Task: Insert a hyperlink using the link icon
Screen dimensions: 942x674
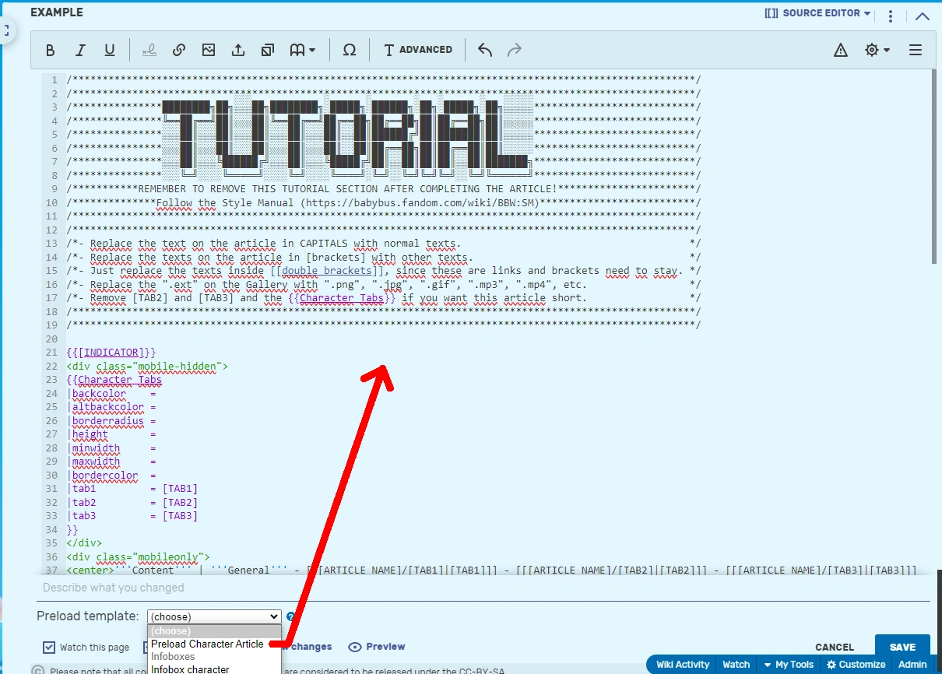Action: [179, 49]
